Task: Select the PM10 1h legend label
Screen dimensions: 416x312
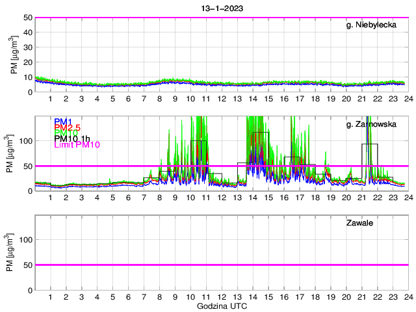Action: 72,139
